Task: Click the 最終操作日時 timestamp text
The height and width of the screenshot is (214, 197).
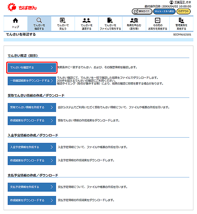Action: [168, 7]
